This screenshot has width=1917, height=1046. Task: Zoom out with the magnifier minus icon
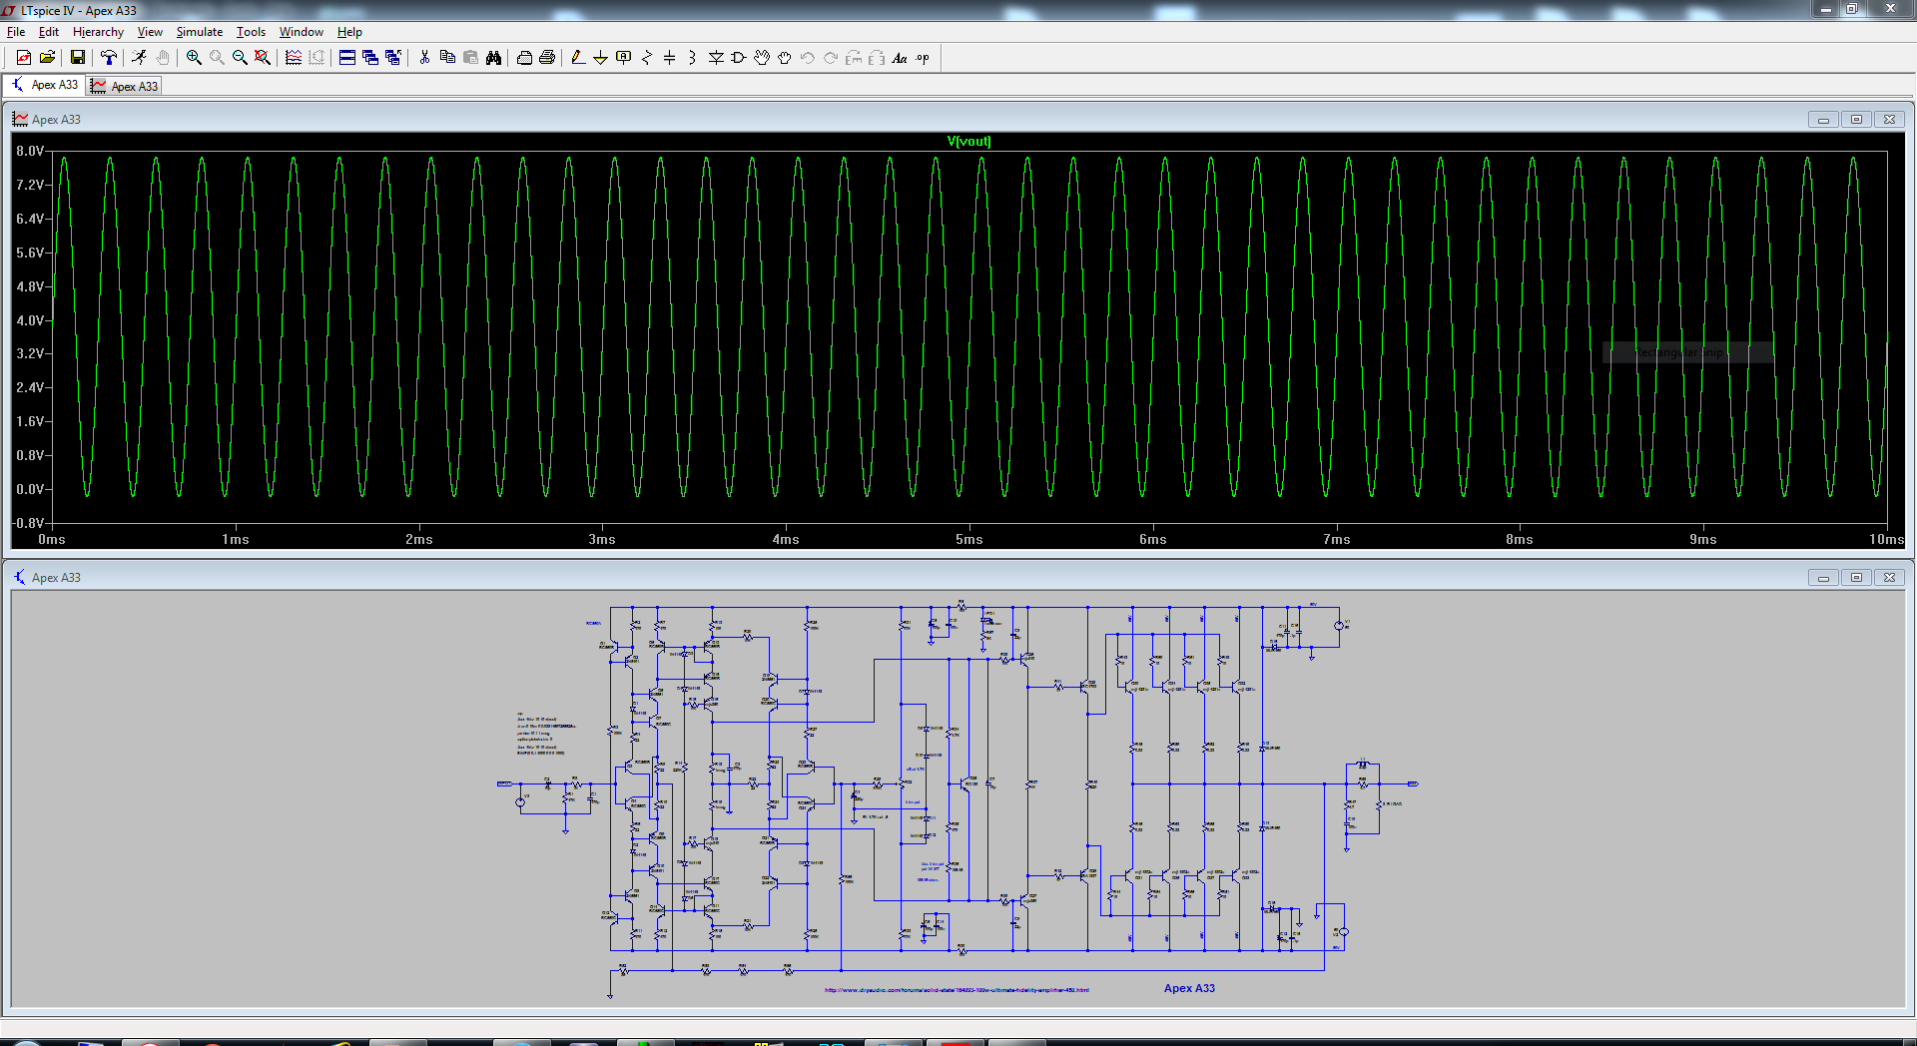click(x=240, y=58)
